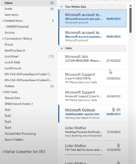Select the Test1 folder
The image size is (136, 164).
(8, 110)
